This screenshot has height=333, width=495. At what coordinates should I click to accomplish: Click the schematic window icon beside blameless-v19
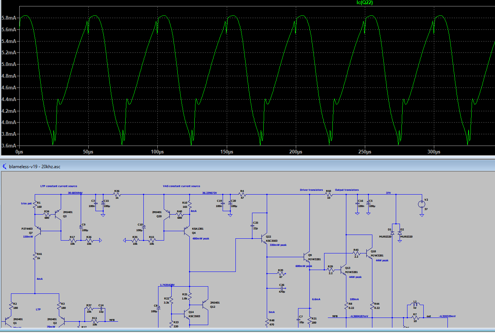coord(4,166)
